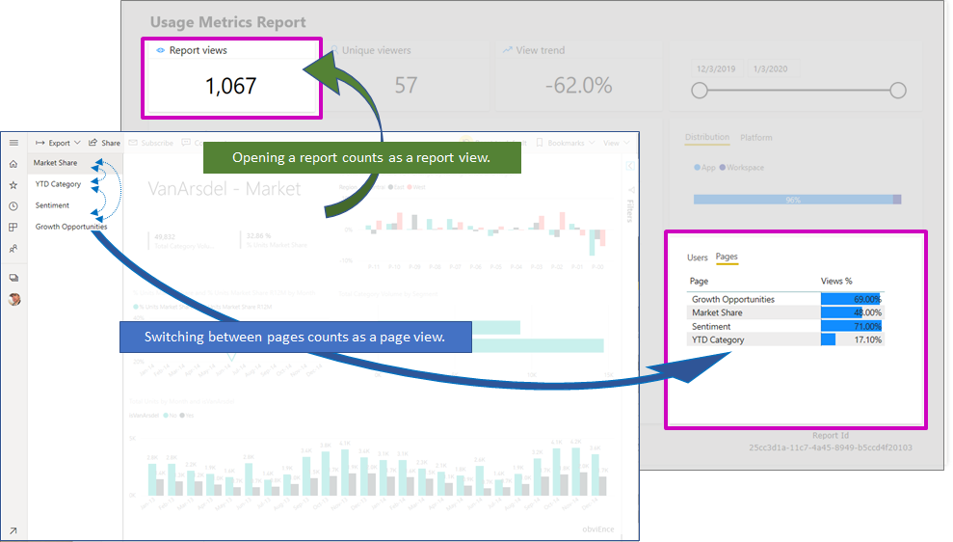Open the Export dropdown
953x542 pixels.
coord(58,143)
